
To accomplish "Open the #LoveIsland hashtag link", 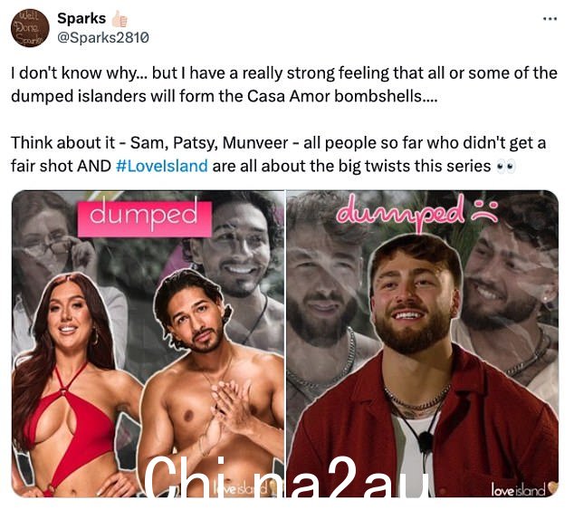I will (162, 166).
